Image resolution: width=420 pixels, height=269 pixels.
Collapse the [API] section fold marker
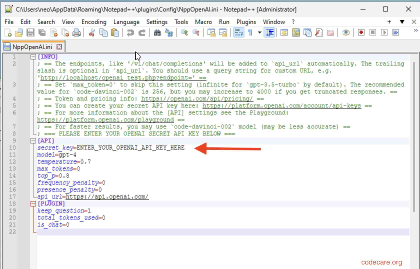[x=33, y=140]
